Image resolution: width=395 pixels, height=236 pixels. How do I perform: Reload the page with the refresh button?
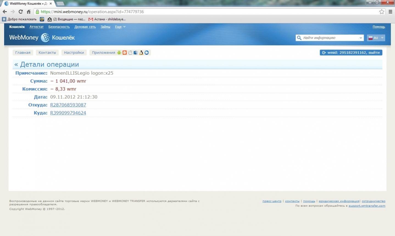click(21, 12)
